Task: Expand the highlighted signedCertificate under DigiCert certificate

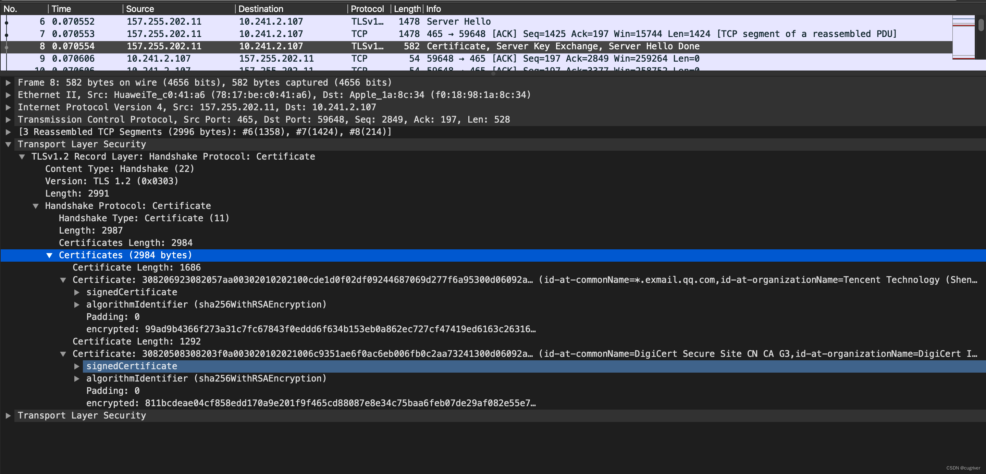Action: [x=77, y=366]
